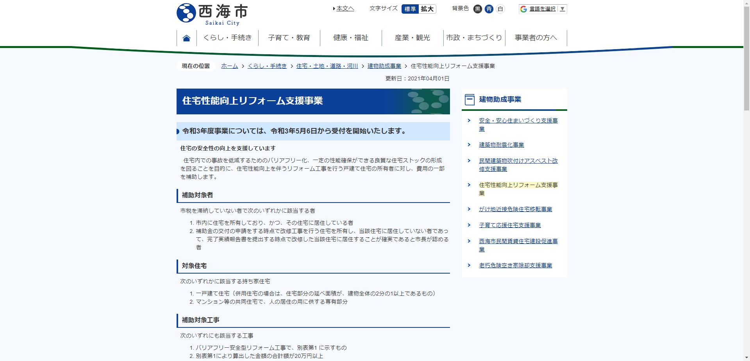750x361 pixels.
Task: Open the くらし・手続き menu
Action: coord(228,37)
